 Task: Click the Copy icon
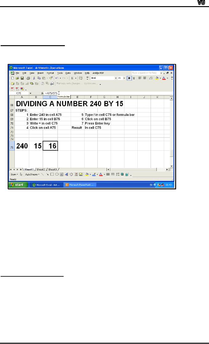[x=39, y=78]
